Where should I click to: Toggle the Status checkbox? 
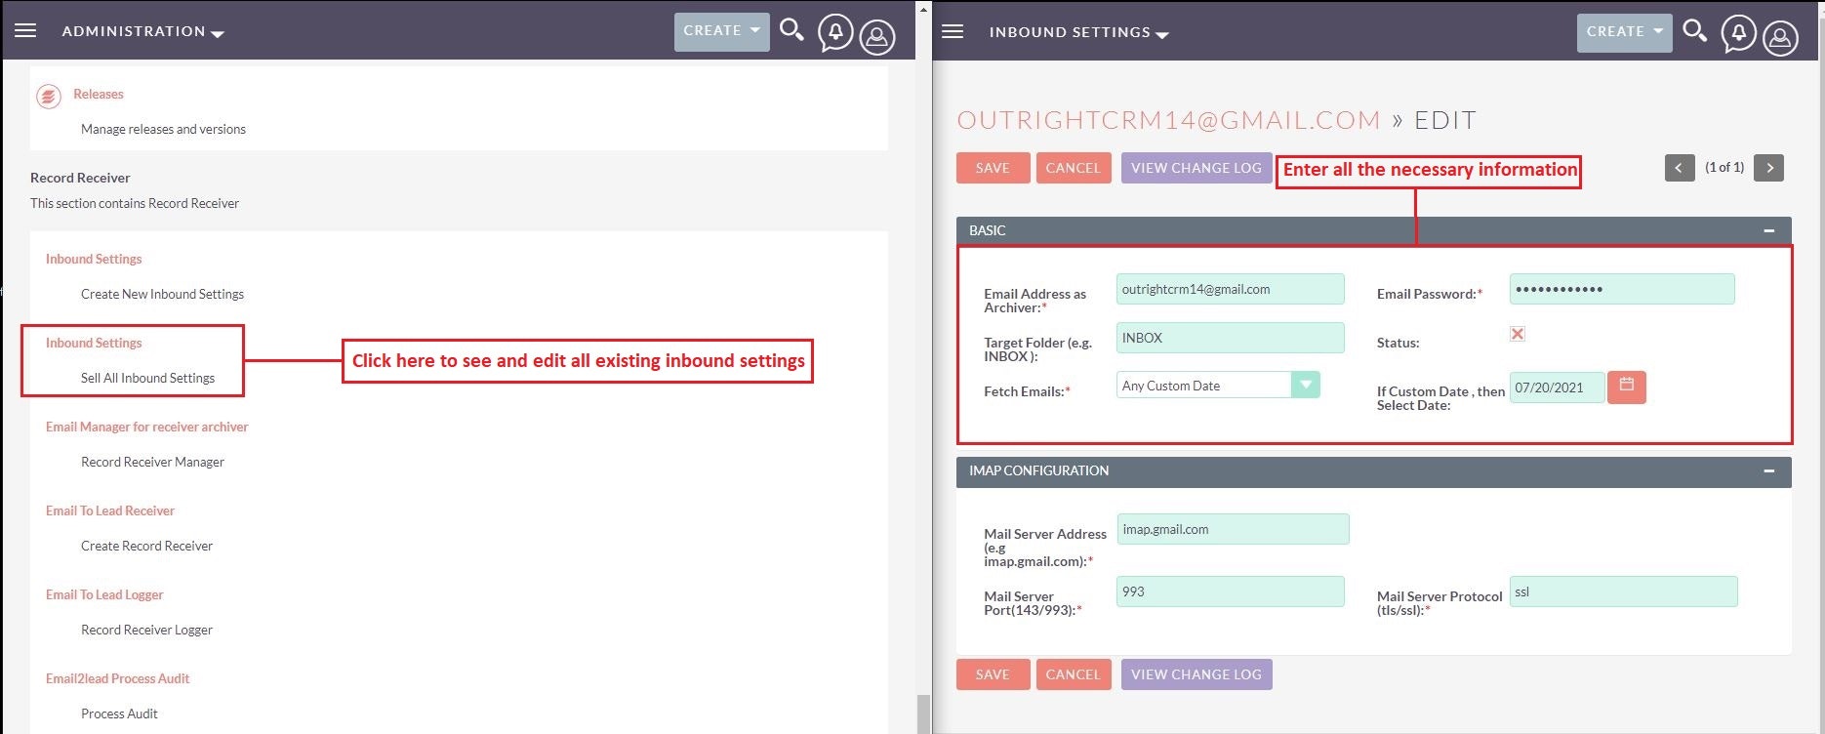click(x=1518, y=334)
